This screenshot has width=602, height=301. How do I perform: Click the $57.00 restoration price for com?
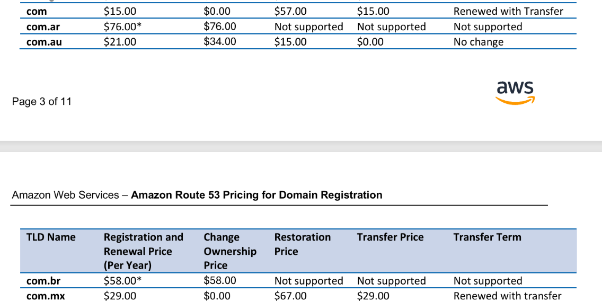coord(290,11)
